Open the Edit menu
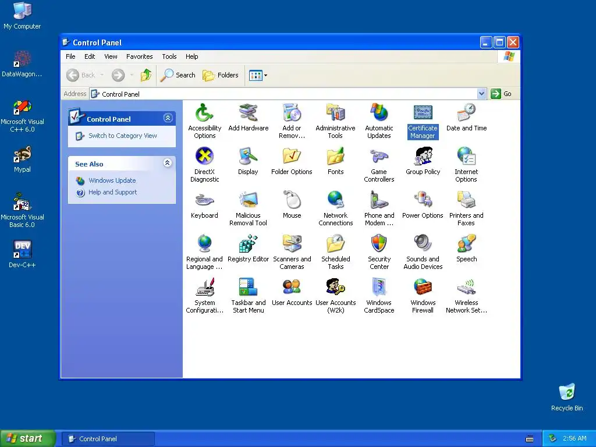 (x=90, y=56)
